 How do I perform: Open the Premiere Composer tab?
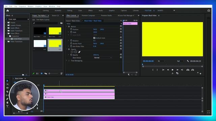pos(88,15)
